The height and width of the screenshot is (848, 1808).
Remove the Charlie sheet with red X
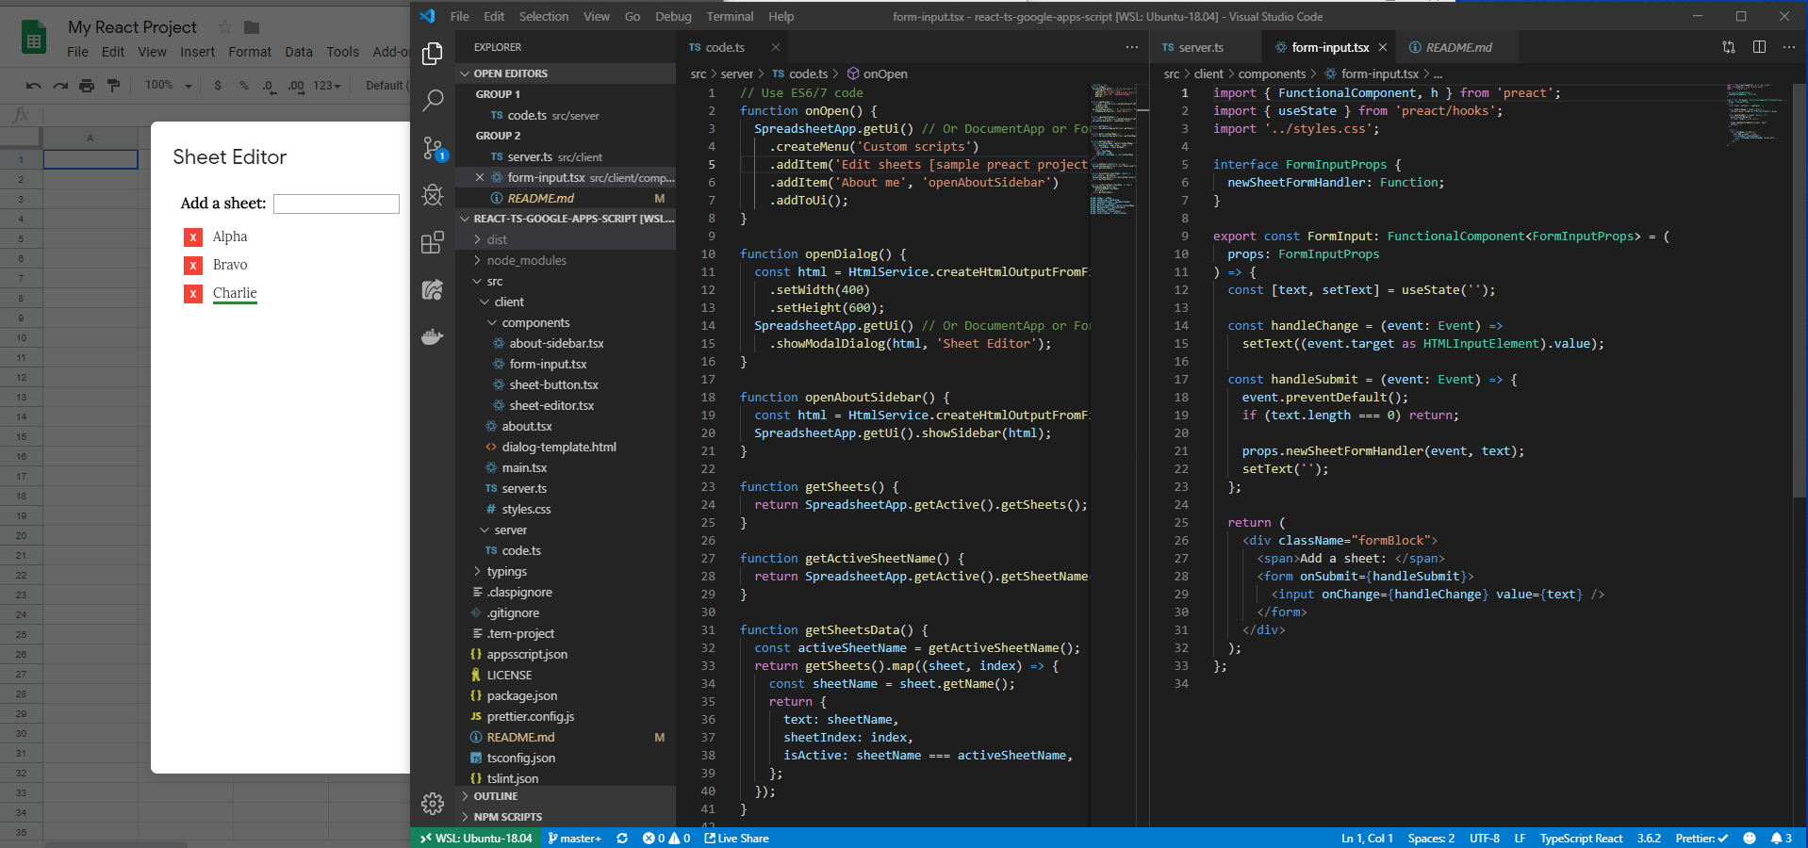click(x=193, y=294)
